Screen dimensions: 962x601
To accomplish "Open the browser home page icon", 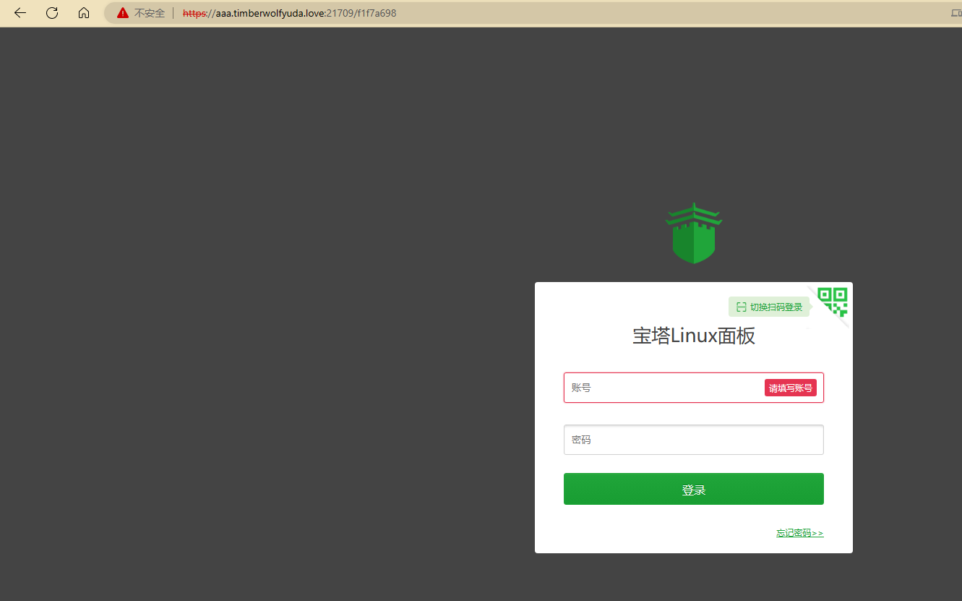I will point(84,13).
